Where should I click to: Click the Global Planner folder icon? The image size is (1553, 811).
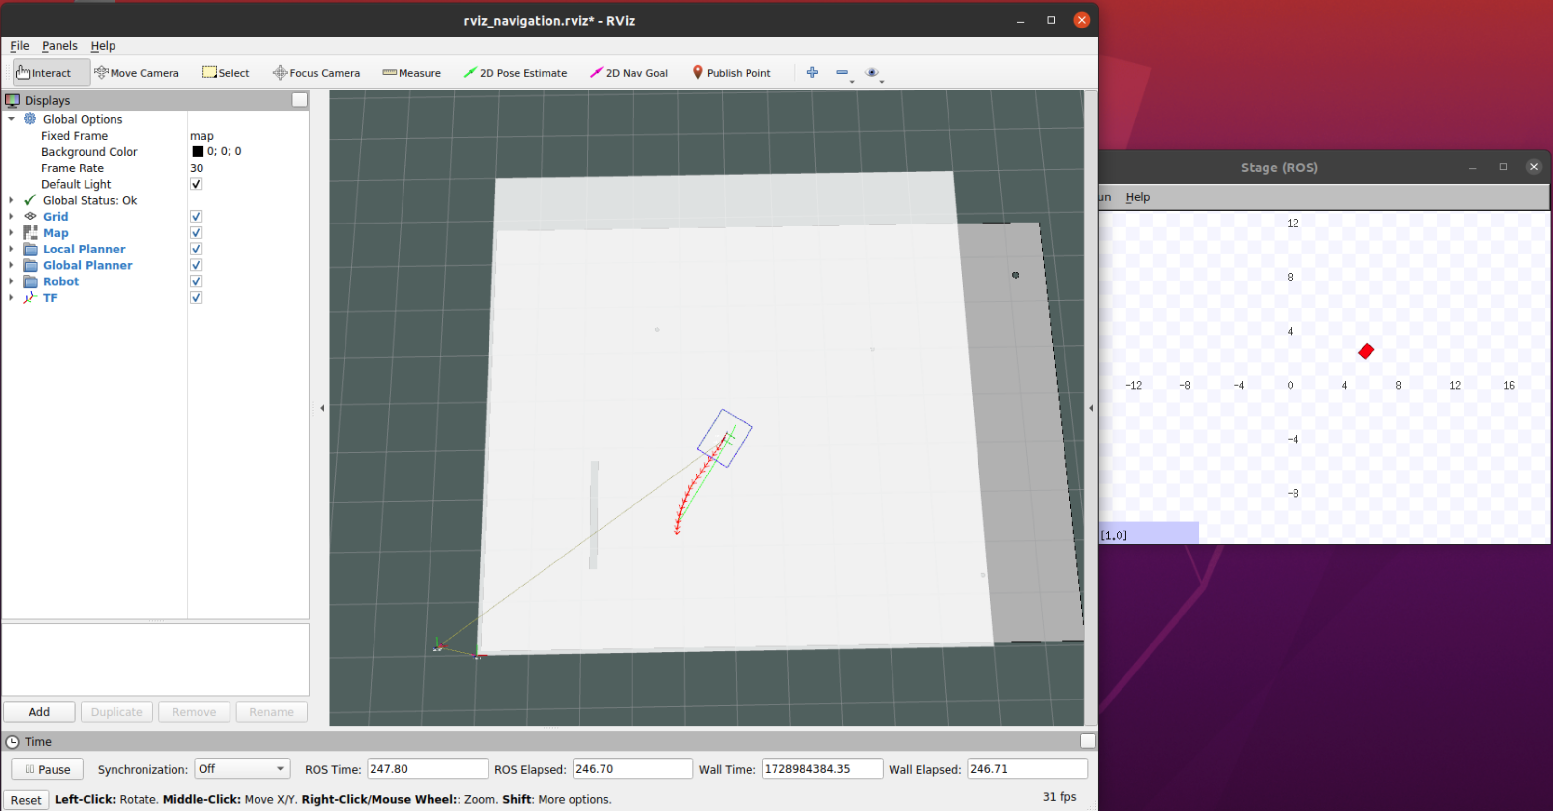pos(30,265)
